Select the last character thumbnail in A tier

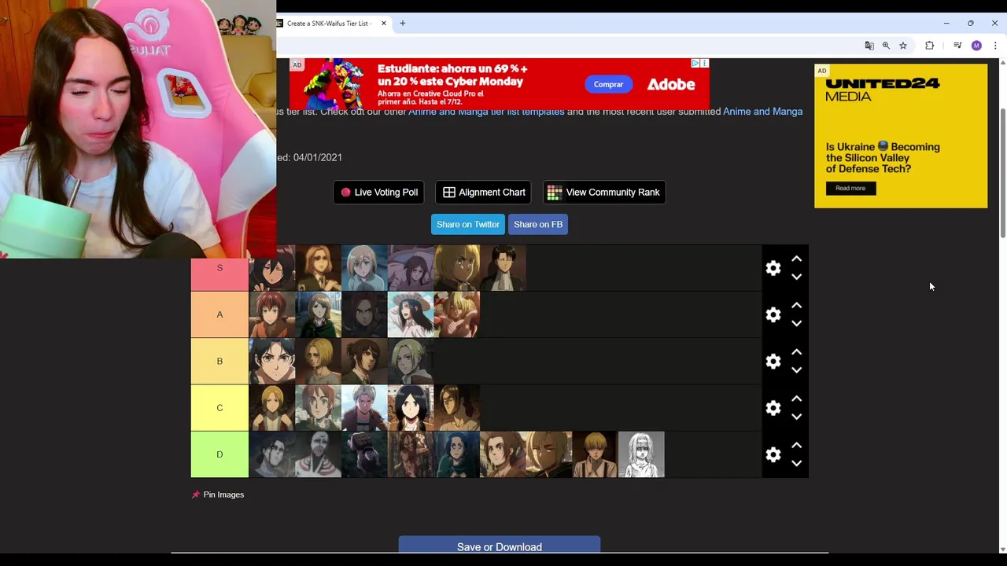coord(457,314)
